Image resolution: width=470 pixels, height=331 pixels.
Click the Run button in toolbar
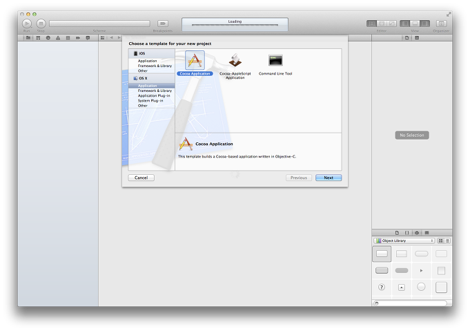pos(27,23)
